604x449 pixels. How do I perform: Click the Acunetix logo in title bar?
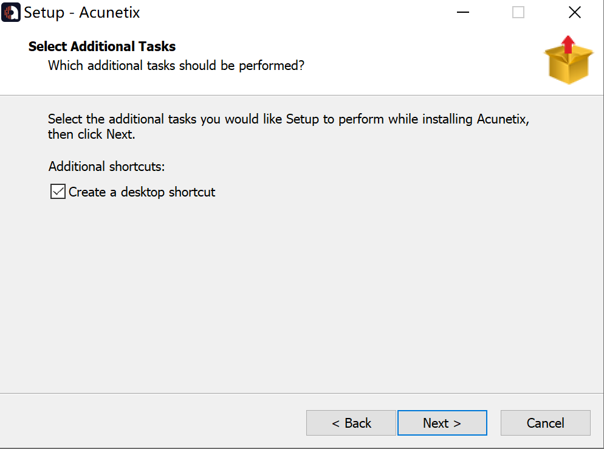tap(11, 12)
